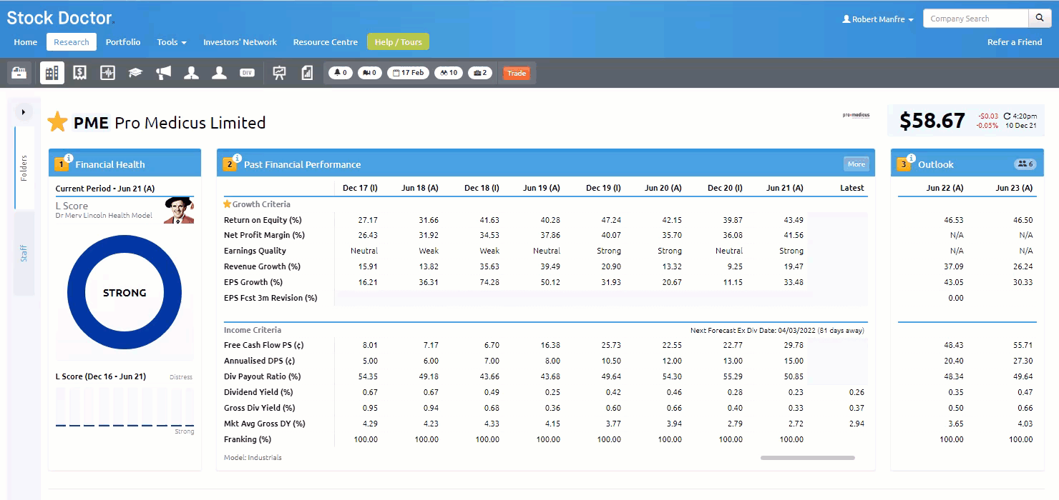Click the Current Period - Jun 21 (A) label
Viewport: 1059px width, 500px height.
tap(105, 189)
